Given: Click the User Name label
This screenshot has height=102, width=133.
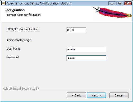Looking at the screenshot, I should (x=13, y=48).
